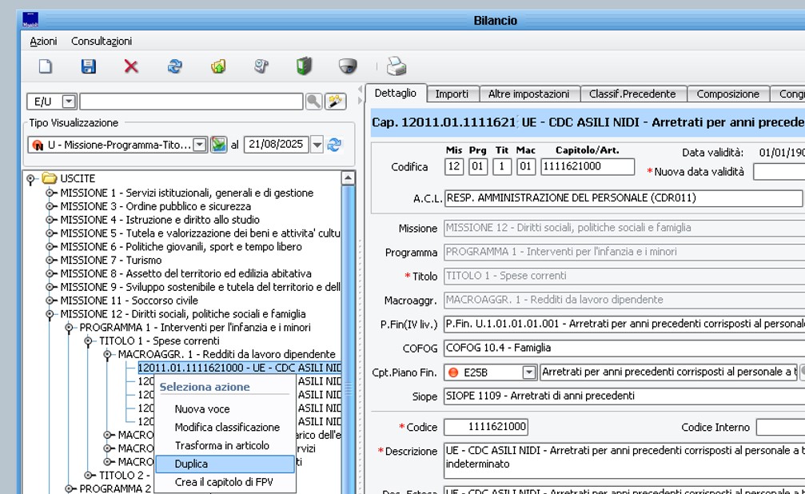The image size is (805, 494).
Task: Open the date picker dropdown arrow
Action: click(317, 145)
